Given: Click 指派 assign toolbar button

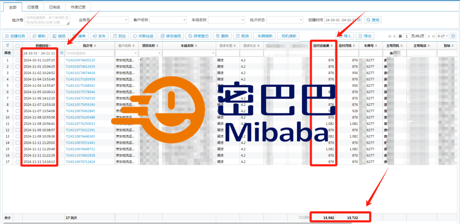Looking at the screenshot, I should point(59,36).
